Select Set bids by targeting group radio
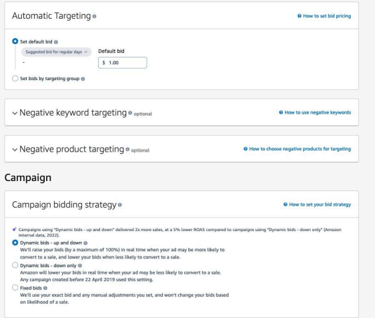The width and height of the screenshot is (375, 318). pos(15,78)
